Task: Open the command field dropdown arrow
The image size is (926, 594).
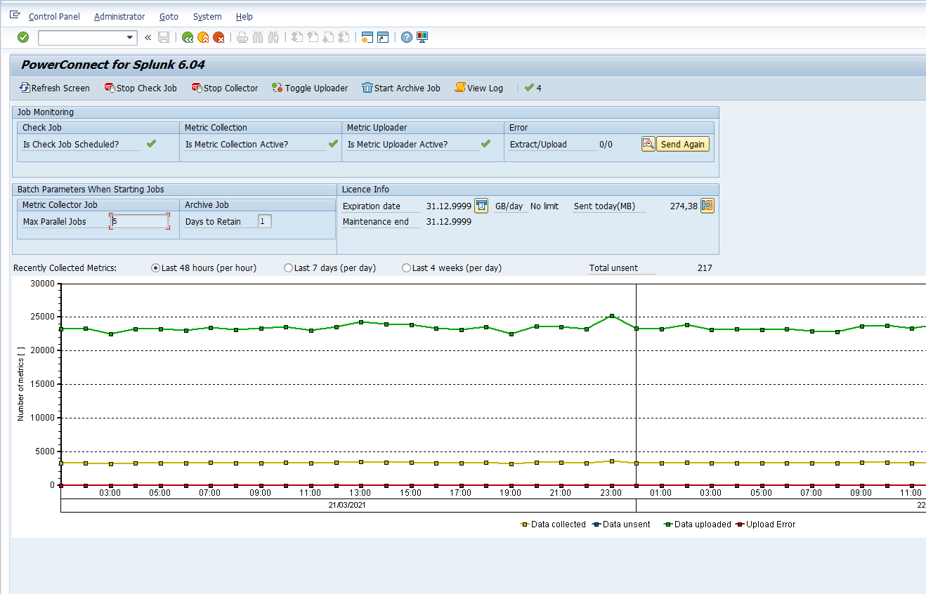Action: (x=129, y=38)
